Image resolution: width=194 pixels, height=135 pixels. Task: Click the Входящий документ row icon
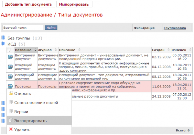(10, 67)
